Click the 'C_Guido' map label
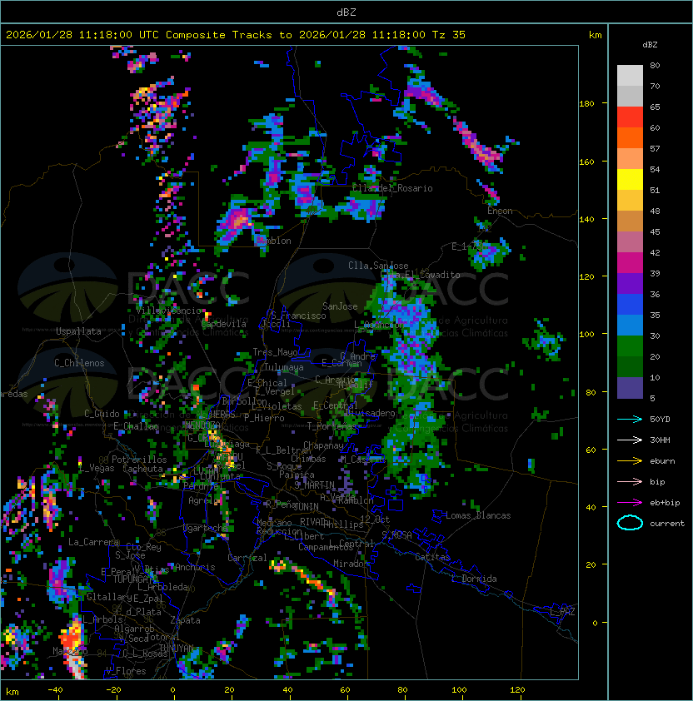This screenshot has height=701, width=693. click(102, 414)
